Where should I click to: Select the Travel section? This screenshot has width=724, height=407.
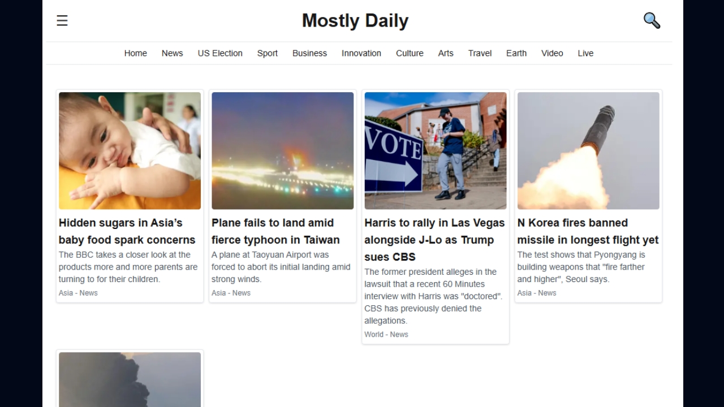tap(480, 53)
